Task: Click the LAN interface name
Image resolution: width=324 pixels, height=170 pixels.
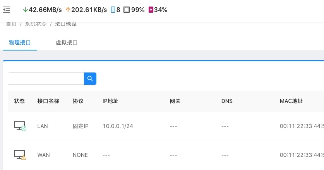Action: point(42,126)
